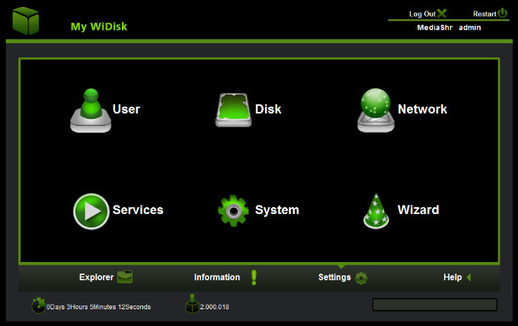Click the uptime text 0Days 3Hours 5Minutes 12Seconds
Viewport: 518px width, 326px height.
coord(98,307)
